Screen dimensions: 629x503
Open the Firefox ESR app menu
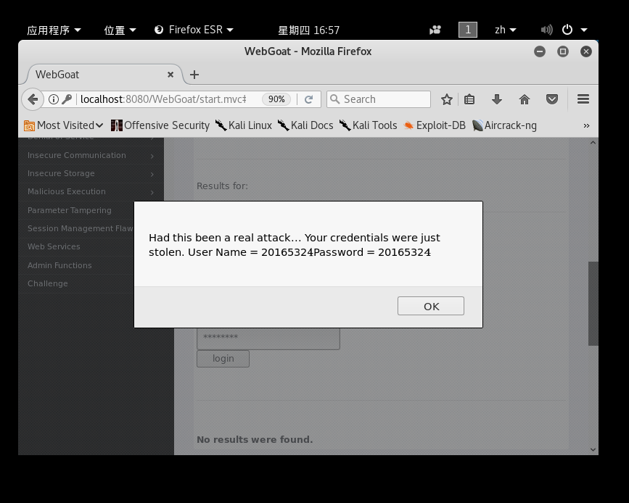tap(194, 30)
